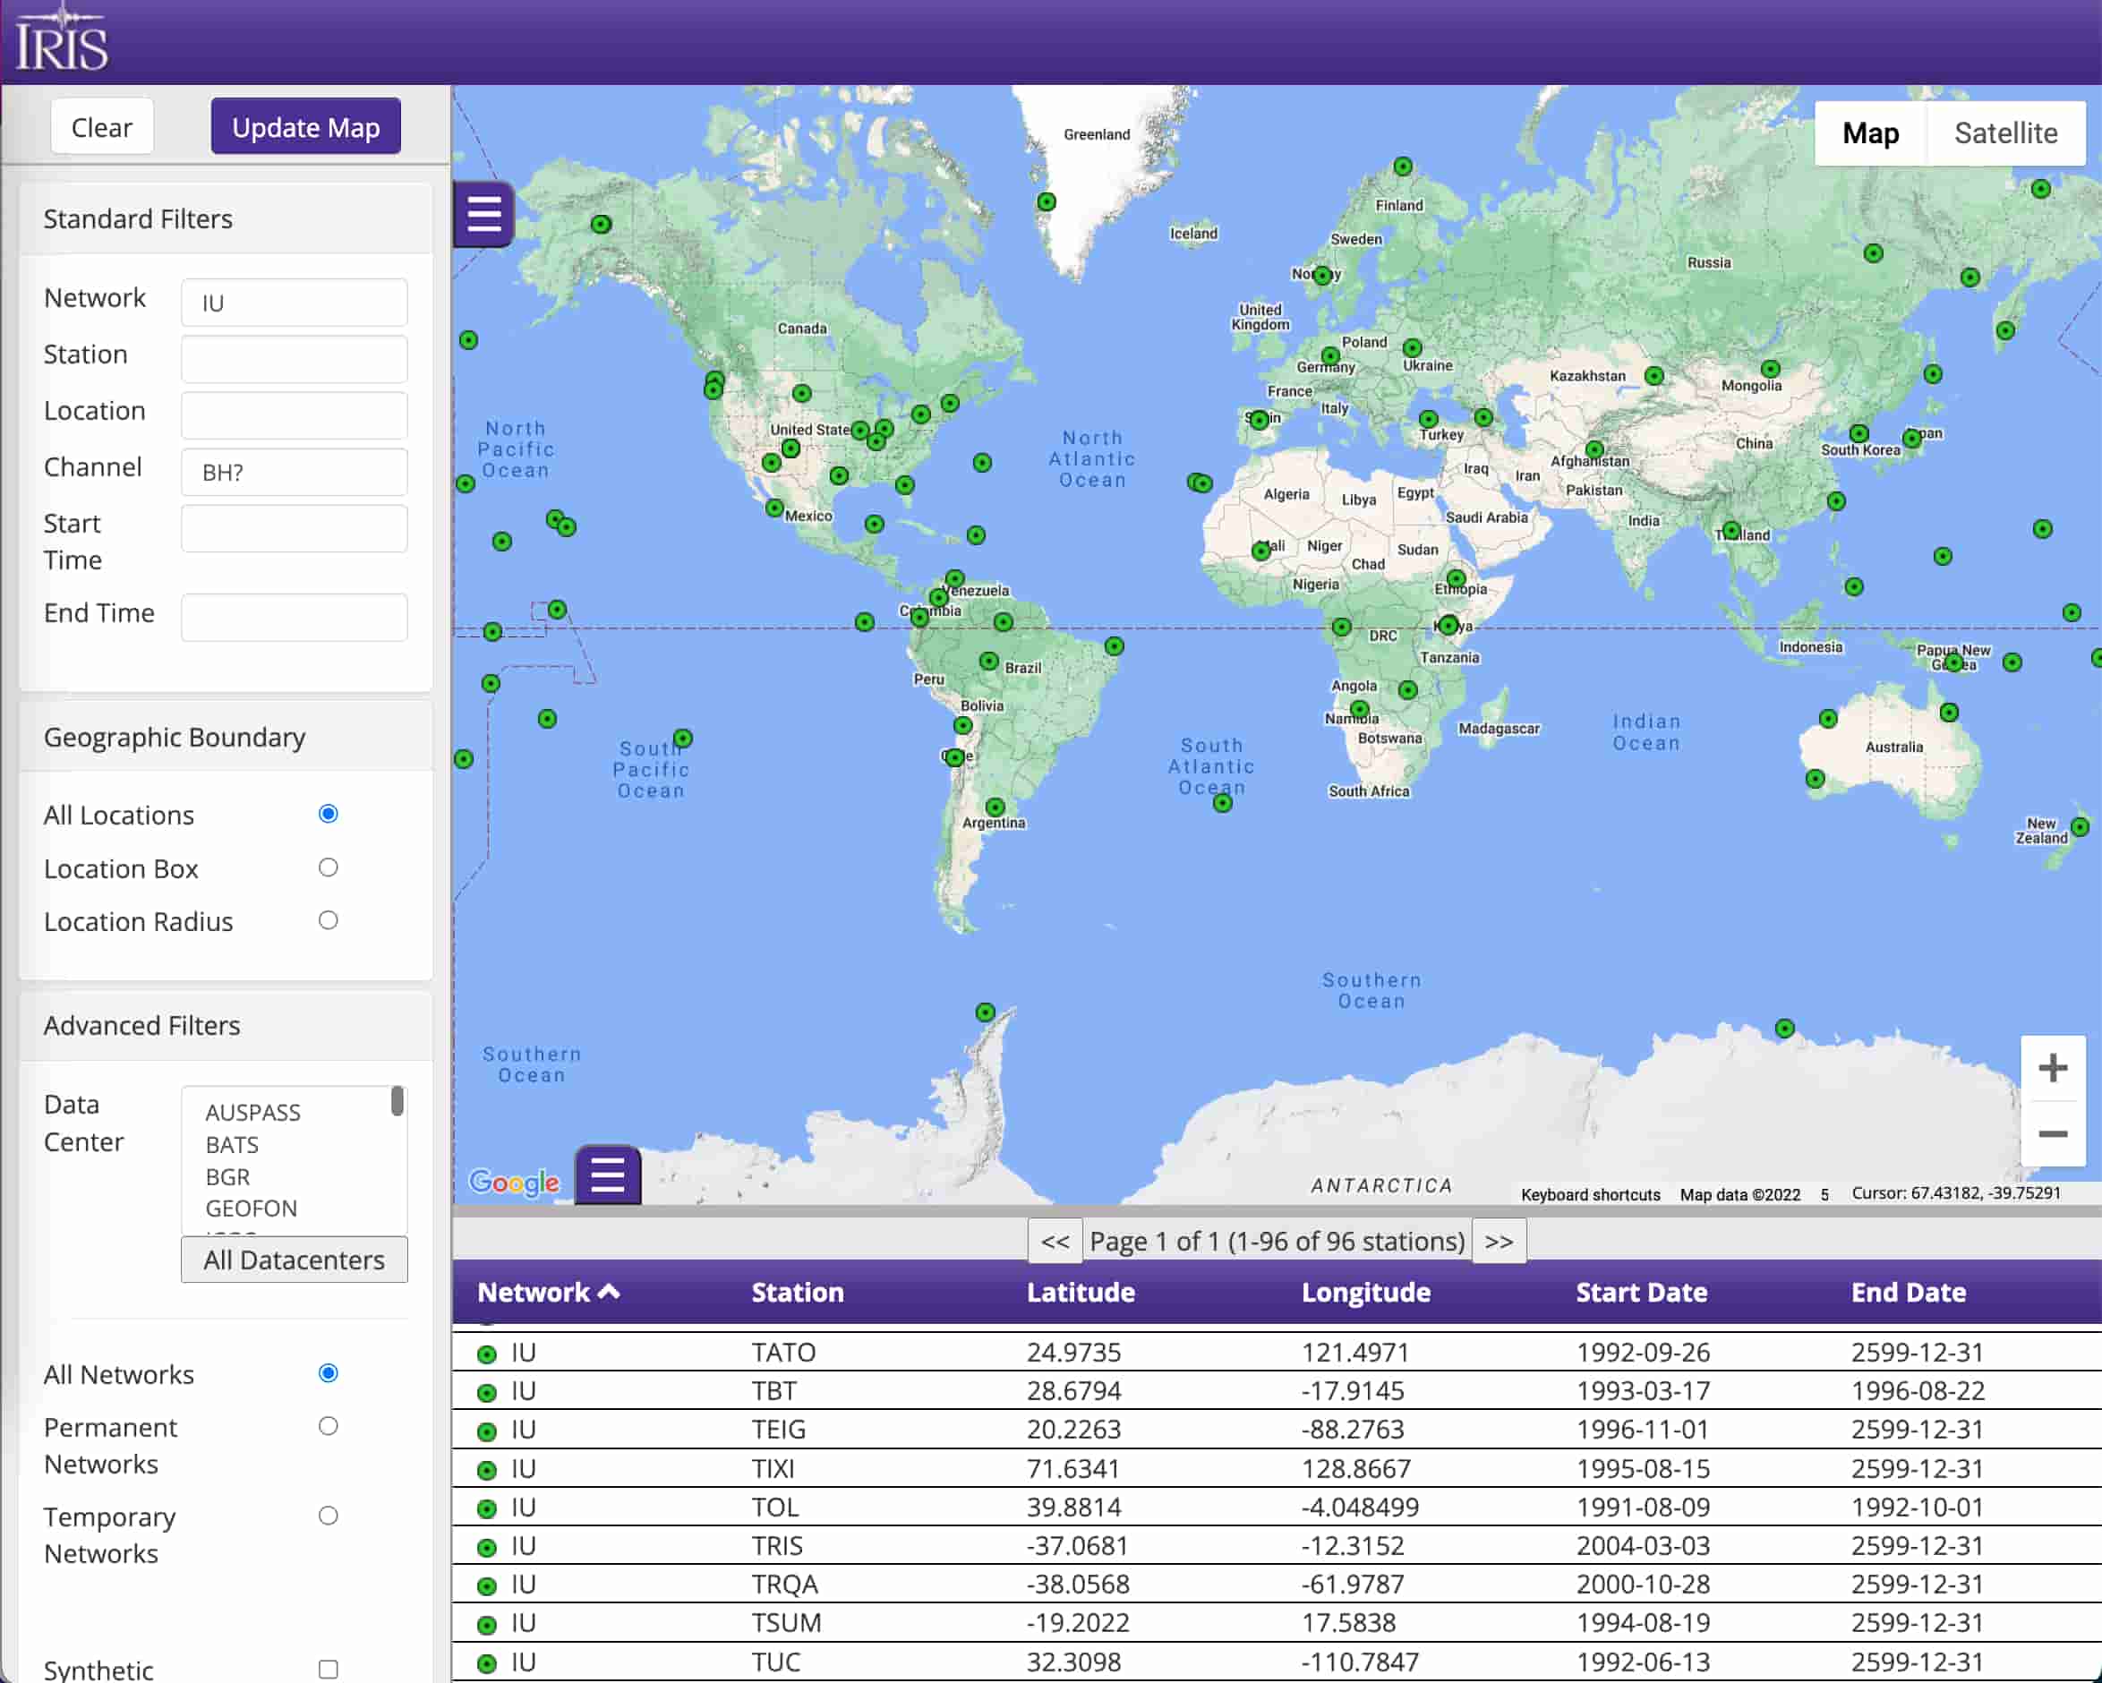Click the station marker in South Korea

click(1858, 433)
